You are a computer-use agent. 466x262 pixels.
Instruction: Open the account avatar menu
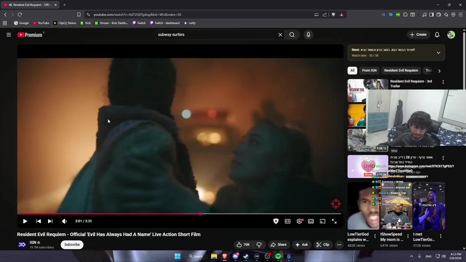[451, 35]
